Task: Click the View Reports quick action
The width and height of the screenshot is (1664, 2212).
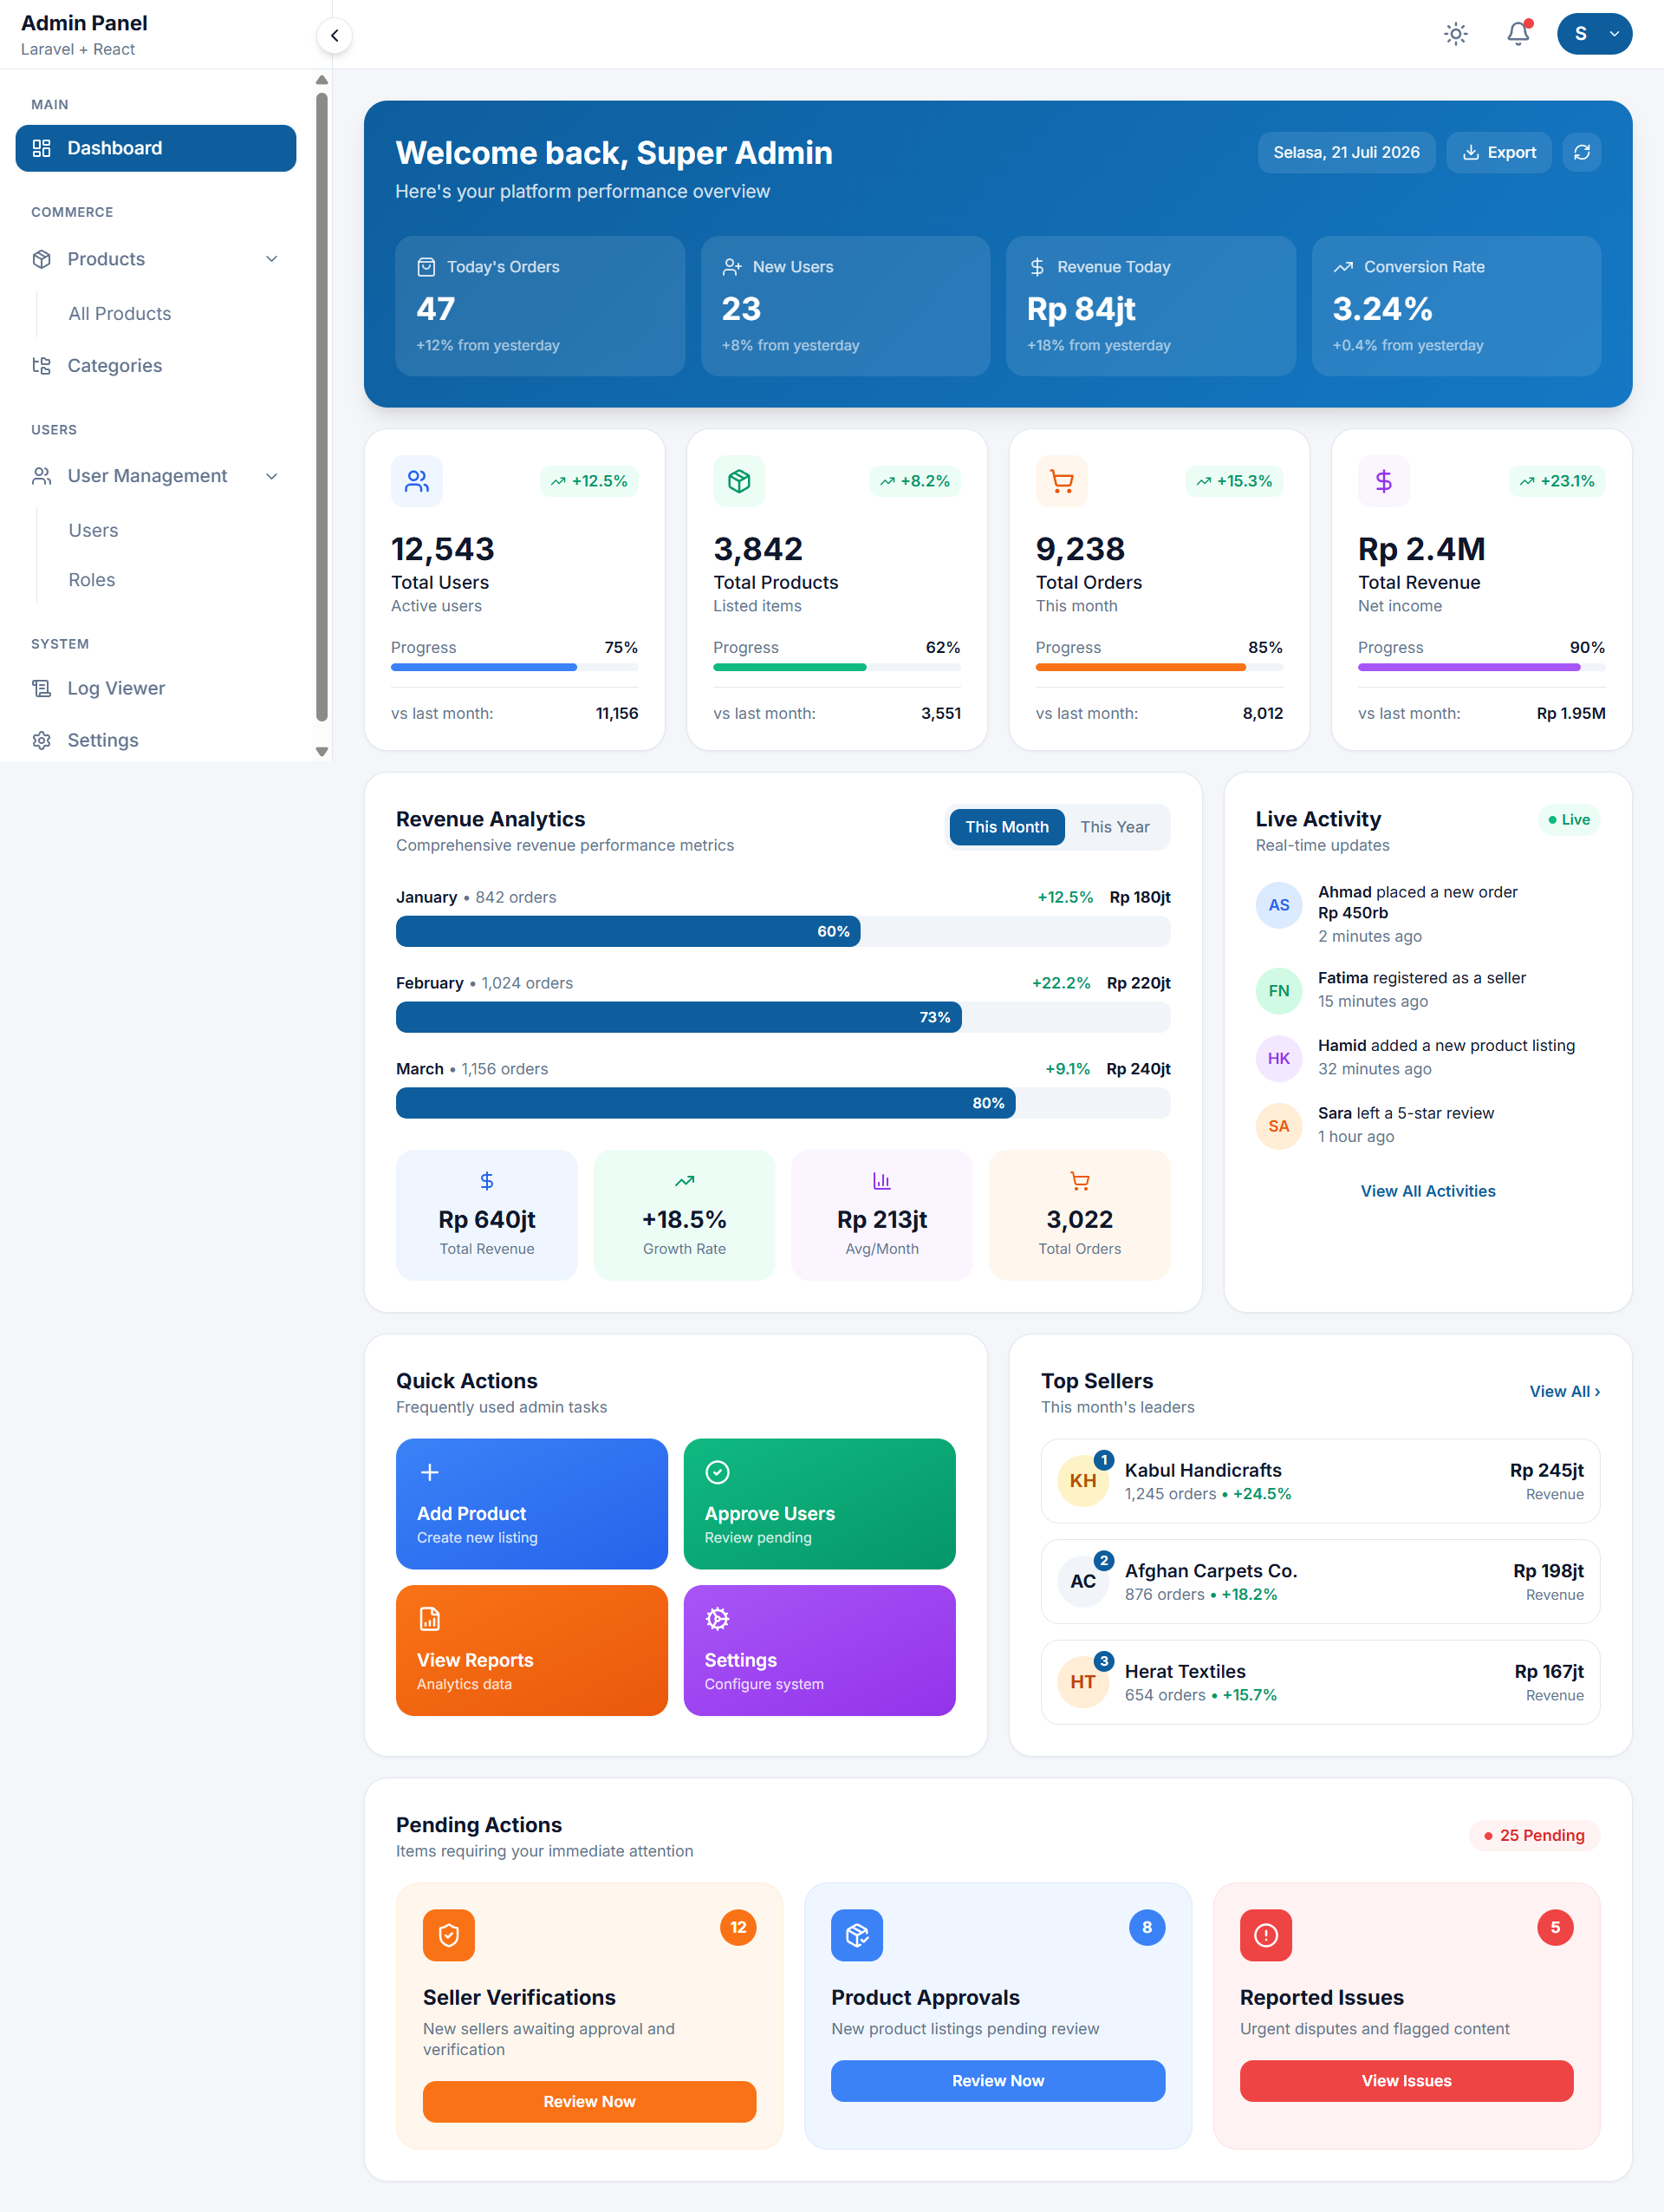Action: [531, 1651]
